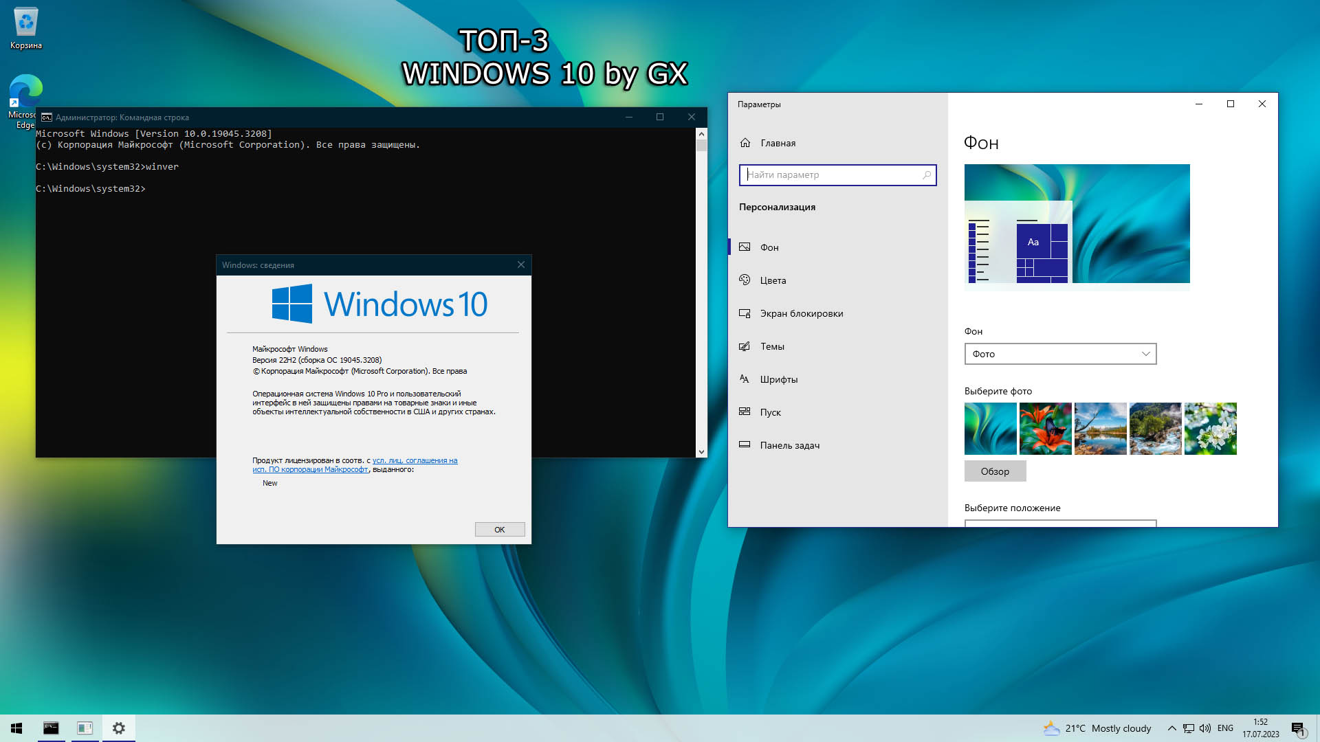
Task: Switch to Command Prompt in taskbar
Action: point(51,728)
